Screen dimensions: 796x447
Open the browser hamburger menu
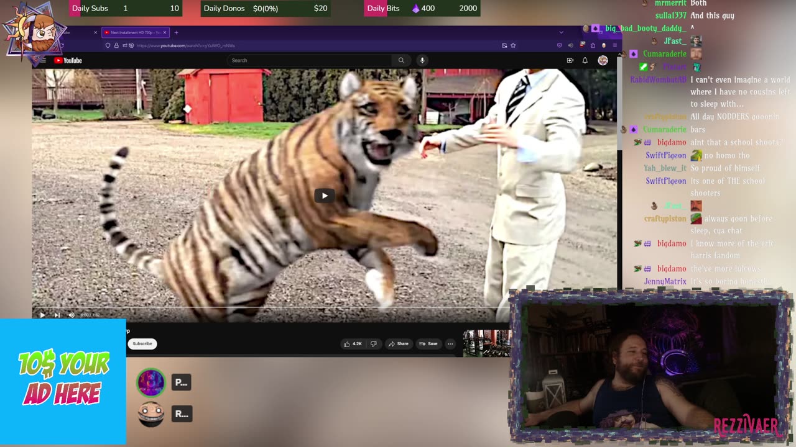click(x=614, y=45)
